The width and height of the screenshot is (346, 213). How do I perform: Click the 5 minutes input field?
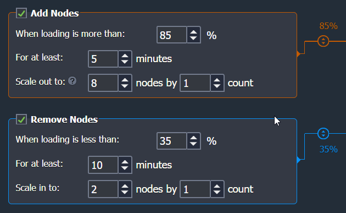(103, 59)
